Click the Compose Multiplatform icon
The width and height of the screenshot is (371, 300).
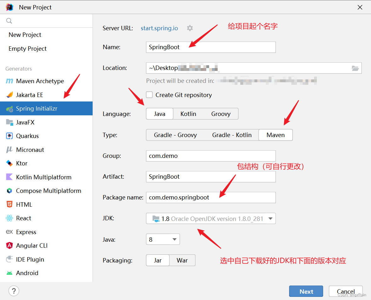9,191
